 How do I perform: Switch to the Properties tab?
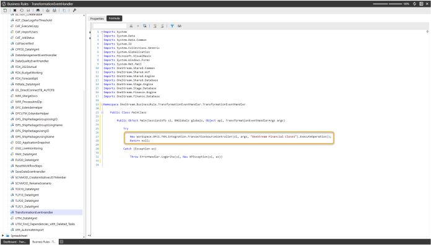97,19
